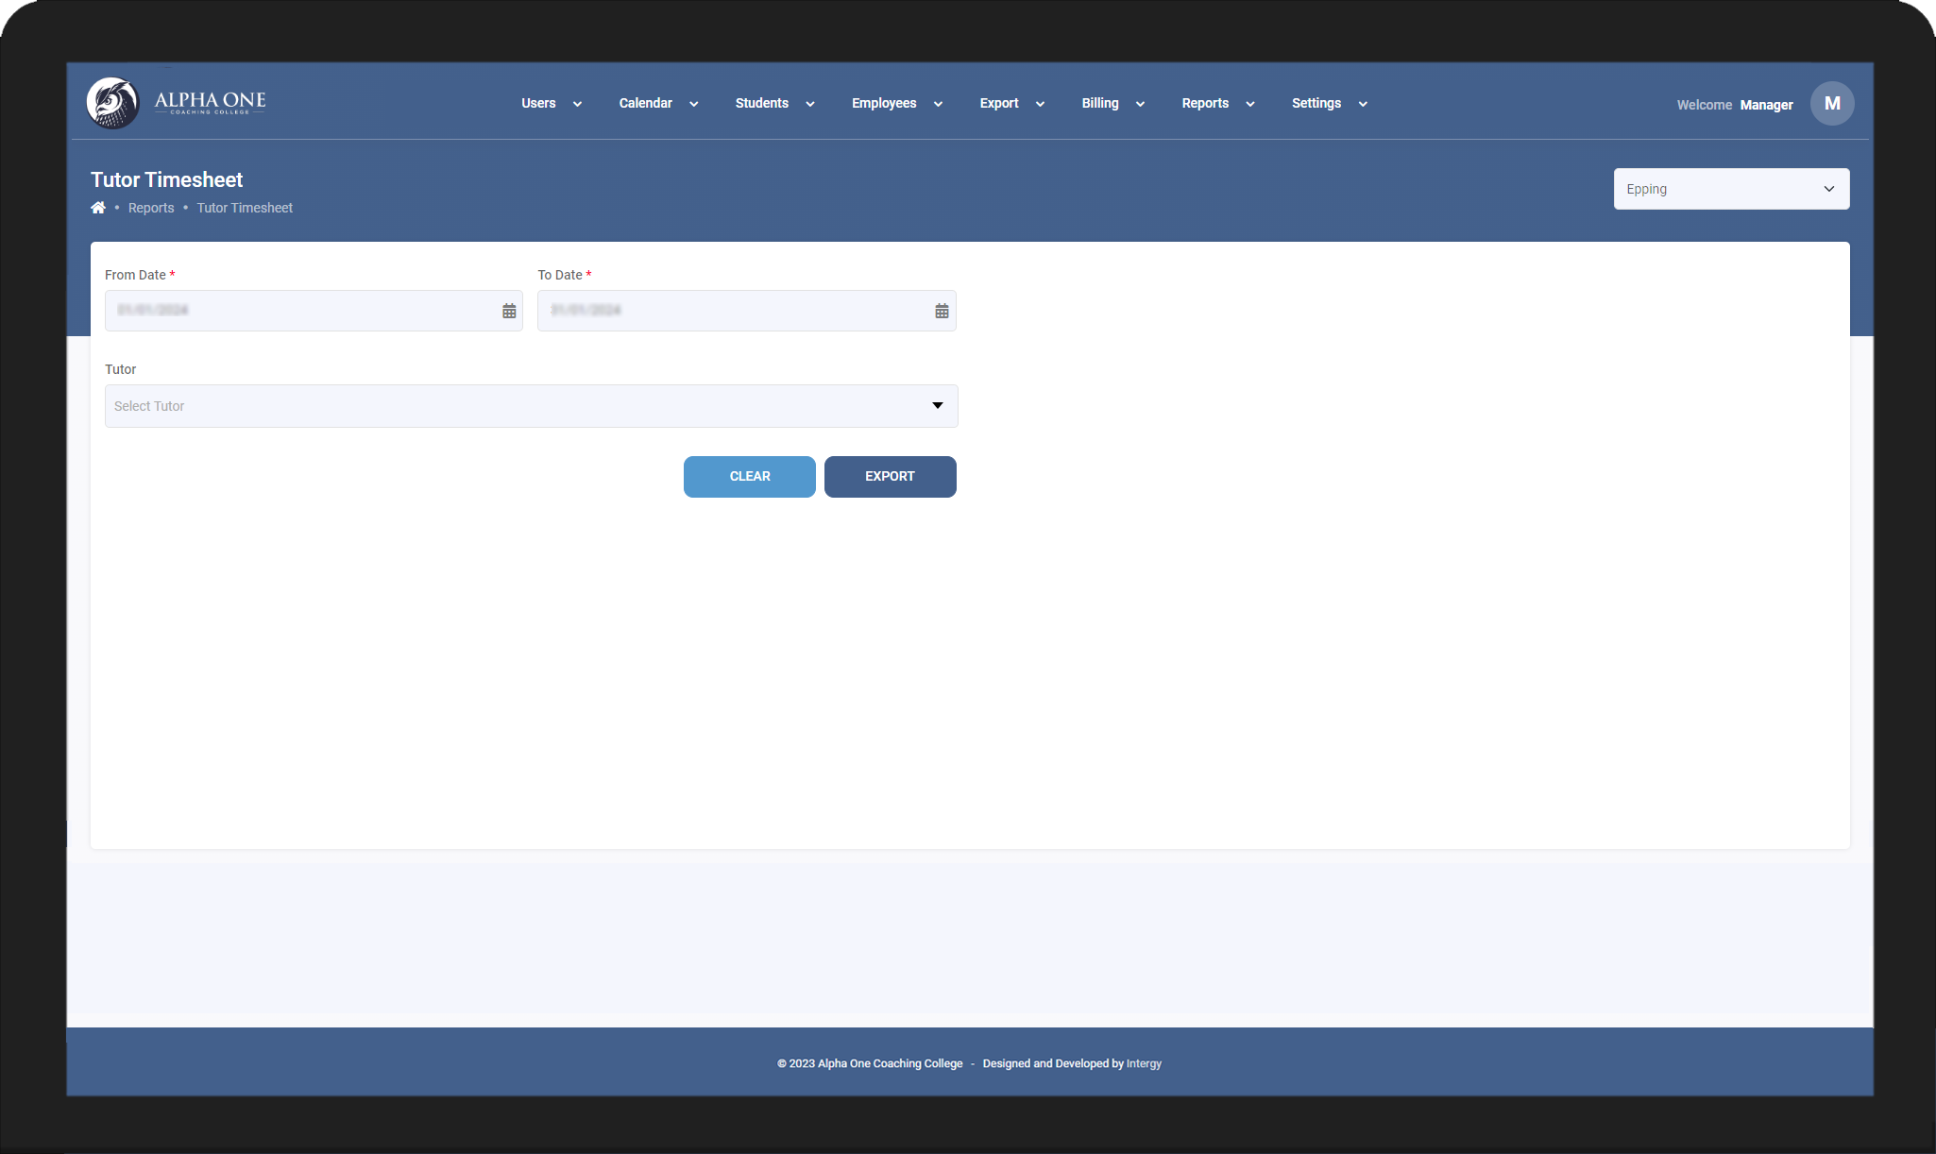The image size is (1936, 1154).
Task: Open the To Date calendar picker icon
Action: coord(942,311)
